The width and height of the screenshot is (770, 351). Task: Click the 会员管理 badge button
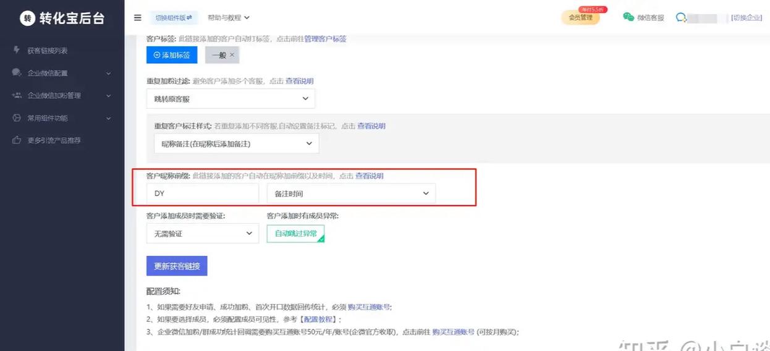(580, 17)
